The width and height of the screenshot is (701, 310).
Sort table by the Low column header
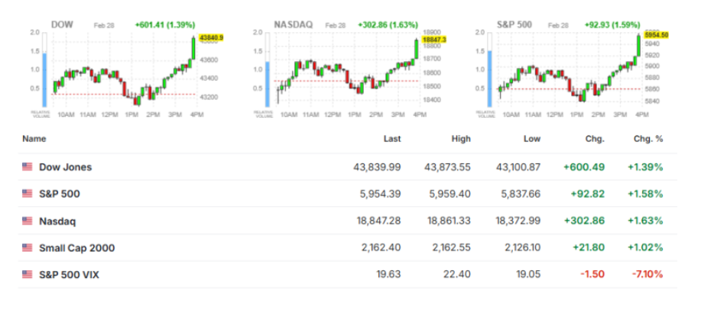[x=532, y=139]
